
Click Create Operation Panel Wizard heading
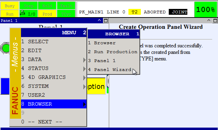[x=161, y=27]
